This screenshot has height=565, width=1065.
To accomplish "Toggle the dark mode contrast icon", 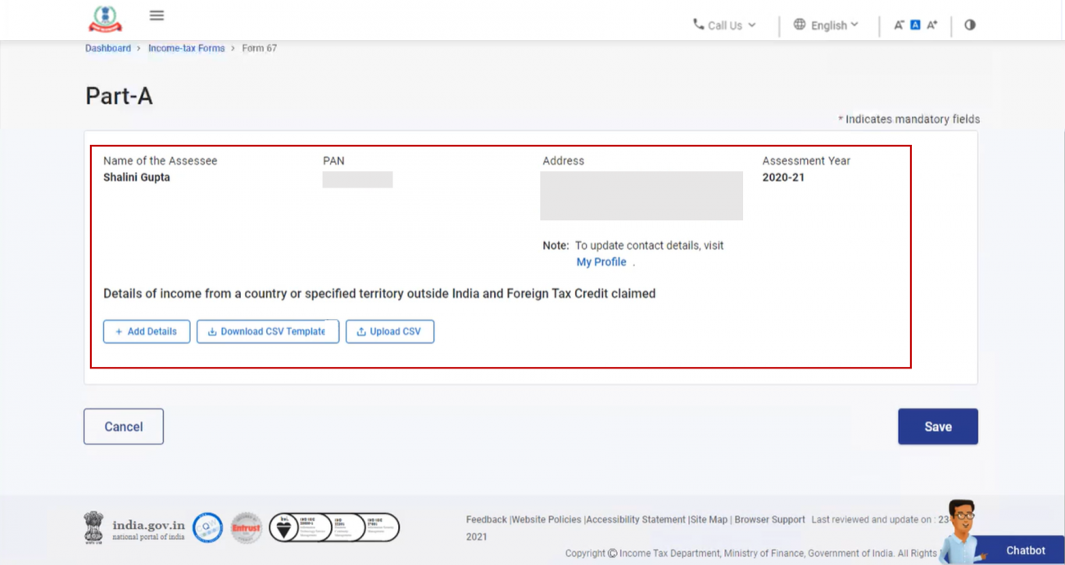I will 969,25.
